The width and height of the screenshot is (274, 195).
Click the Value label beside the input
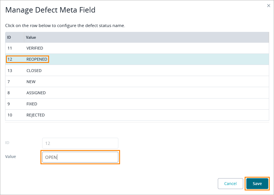(11, 157)
